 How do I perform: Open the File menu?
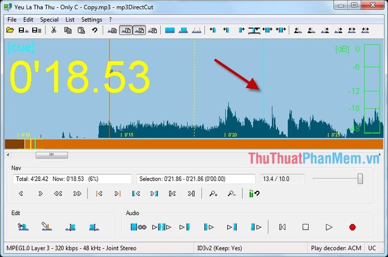(x=12, y=19)
